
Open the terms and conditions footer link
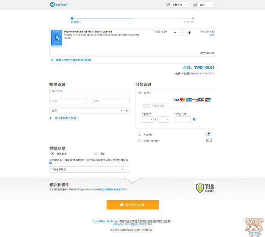(x=146, y=225)
